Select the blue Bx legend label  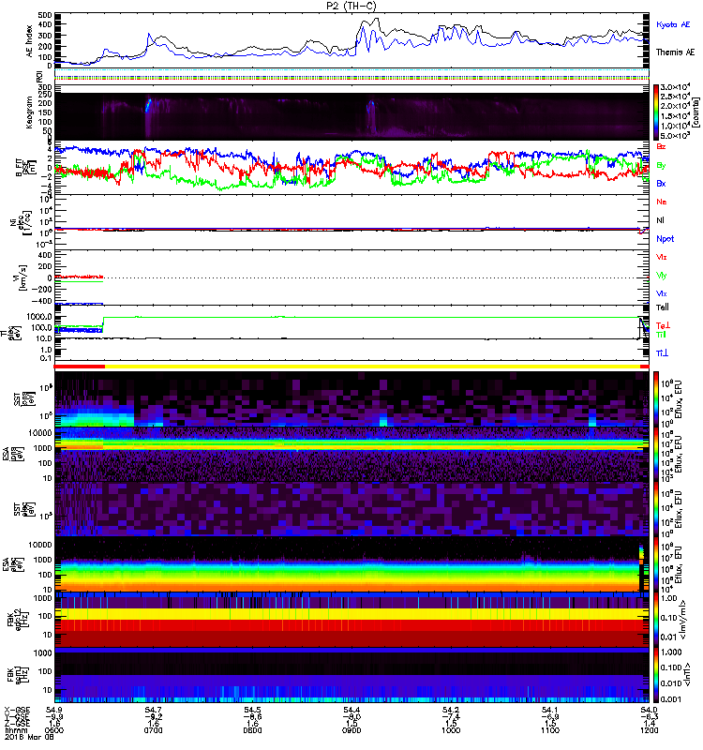coord(661,183)
